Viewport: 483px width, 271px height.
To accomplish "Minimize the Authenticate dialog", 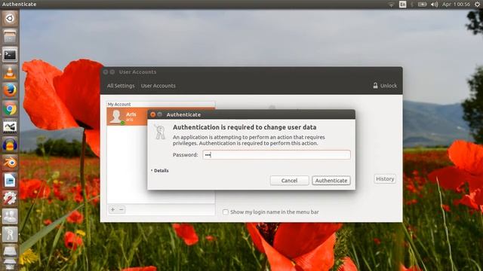I will pyautogui.click(x=159, y=114).
